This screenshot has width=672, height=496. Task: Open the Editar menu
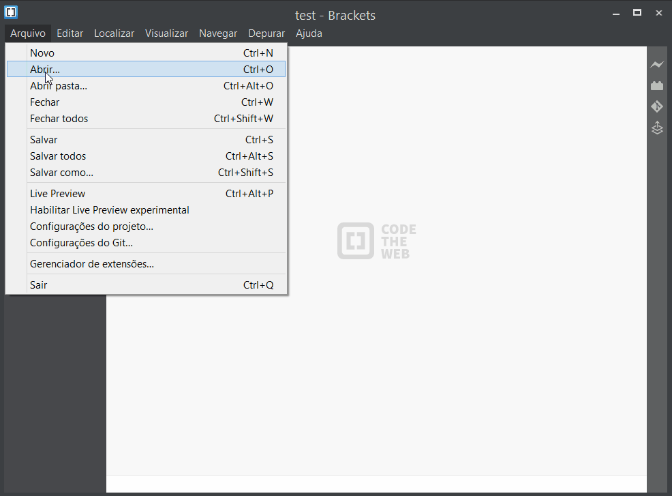tap(70, 33)
